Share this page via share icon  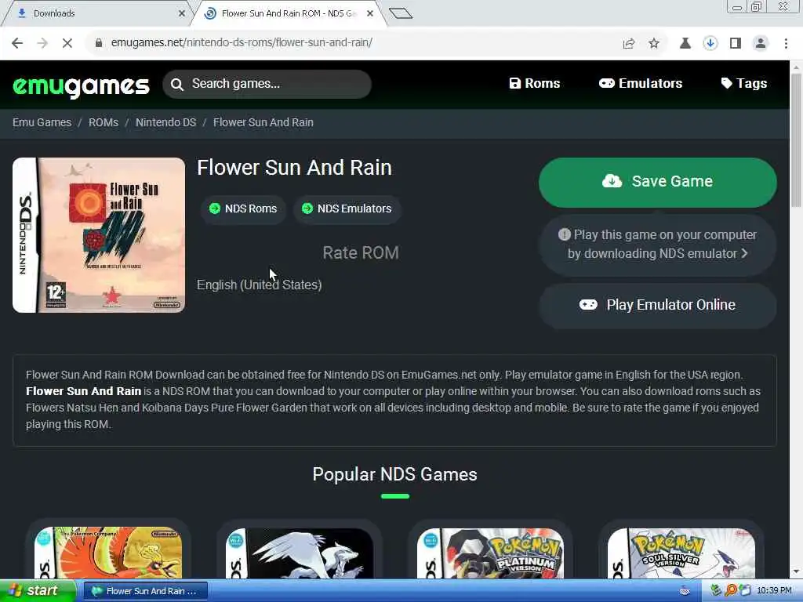(x=629, y=44)
